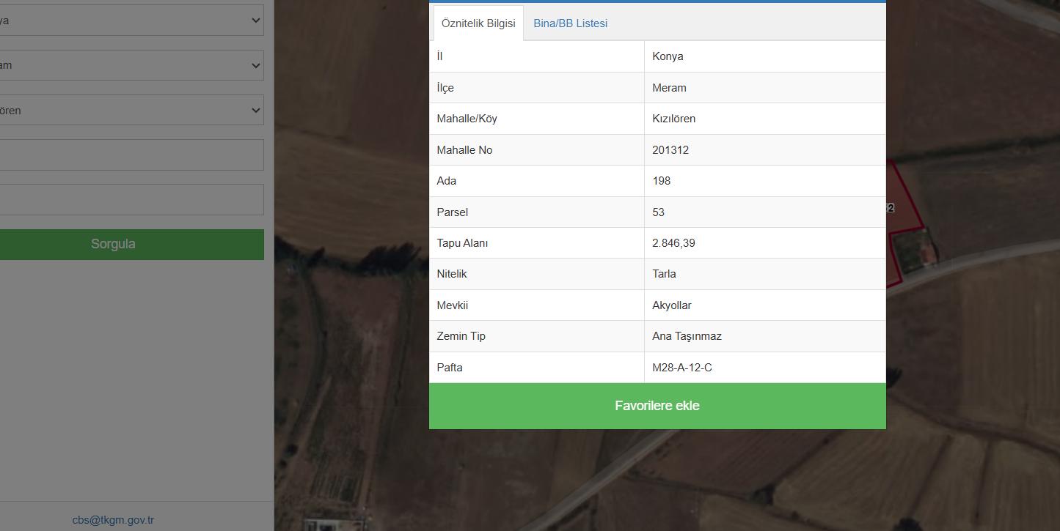
Task: Click the Ada value 198
Action: coord(661,181)
